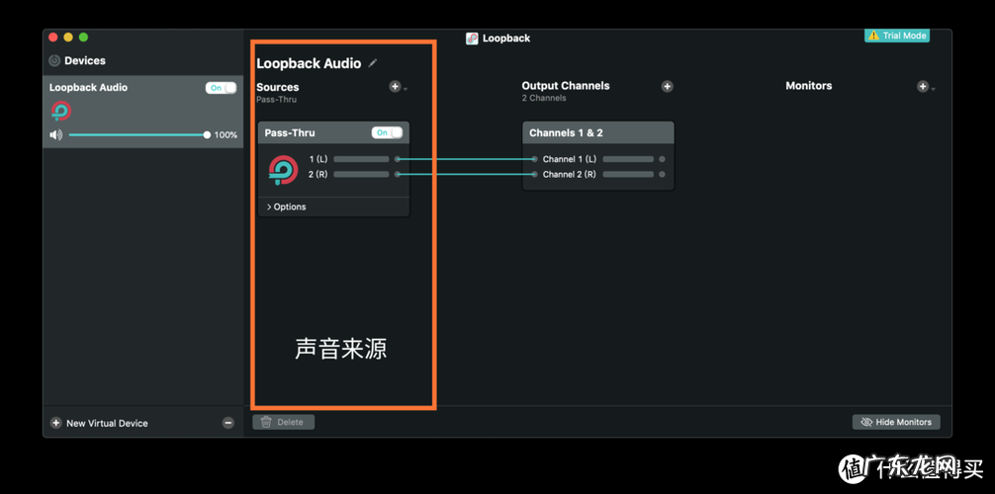Click the speaker volume icon
The image size is (995, 494).
(x=56, y=134)
